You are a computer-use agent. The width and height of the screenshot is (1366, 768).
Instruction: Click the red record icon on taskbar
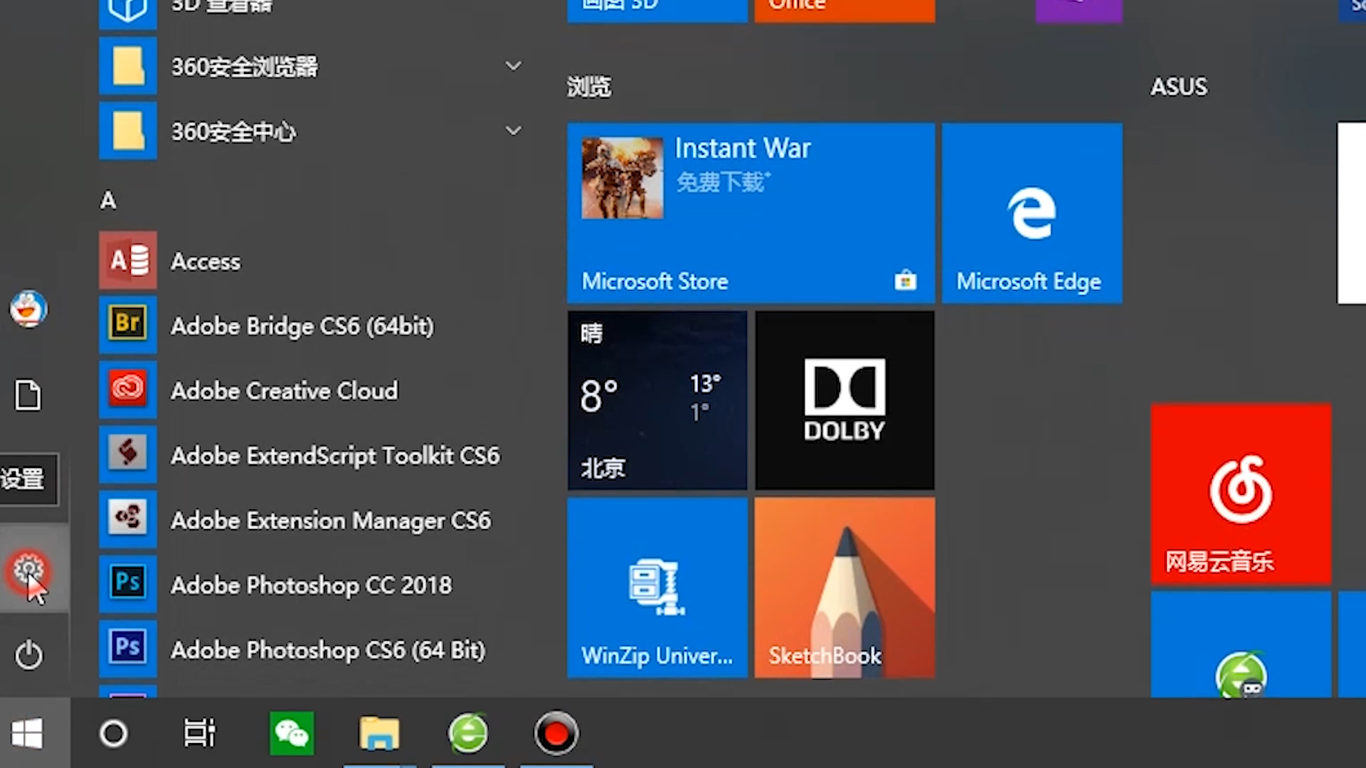[556, 733]
